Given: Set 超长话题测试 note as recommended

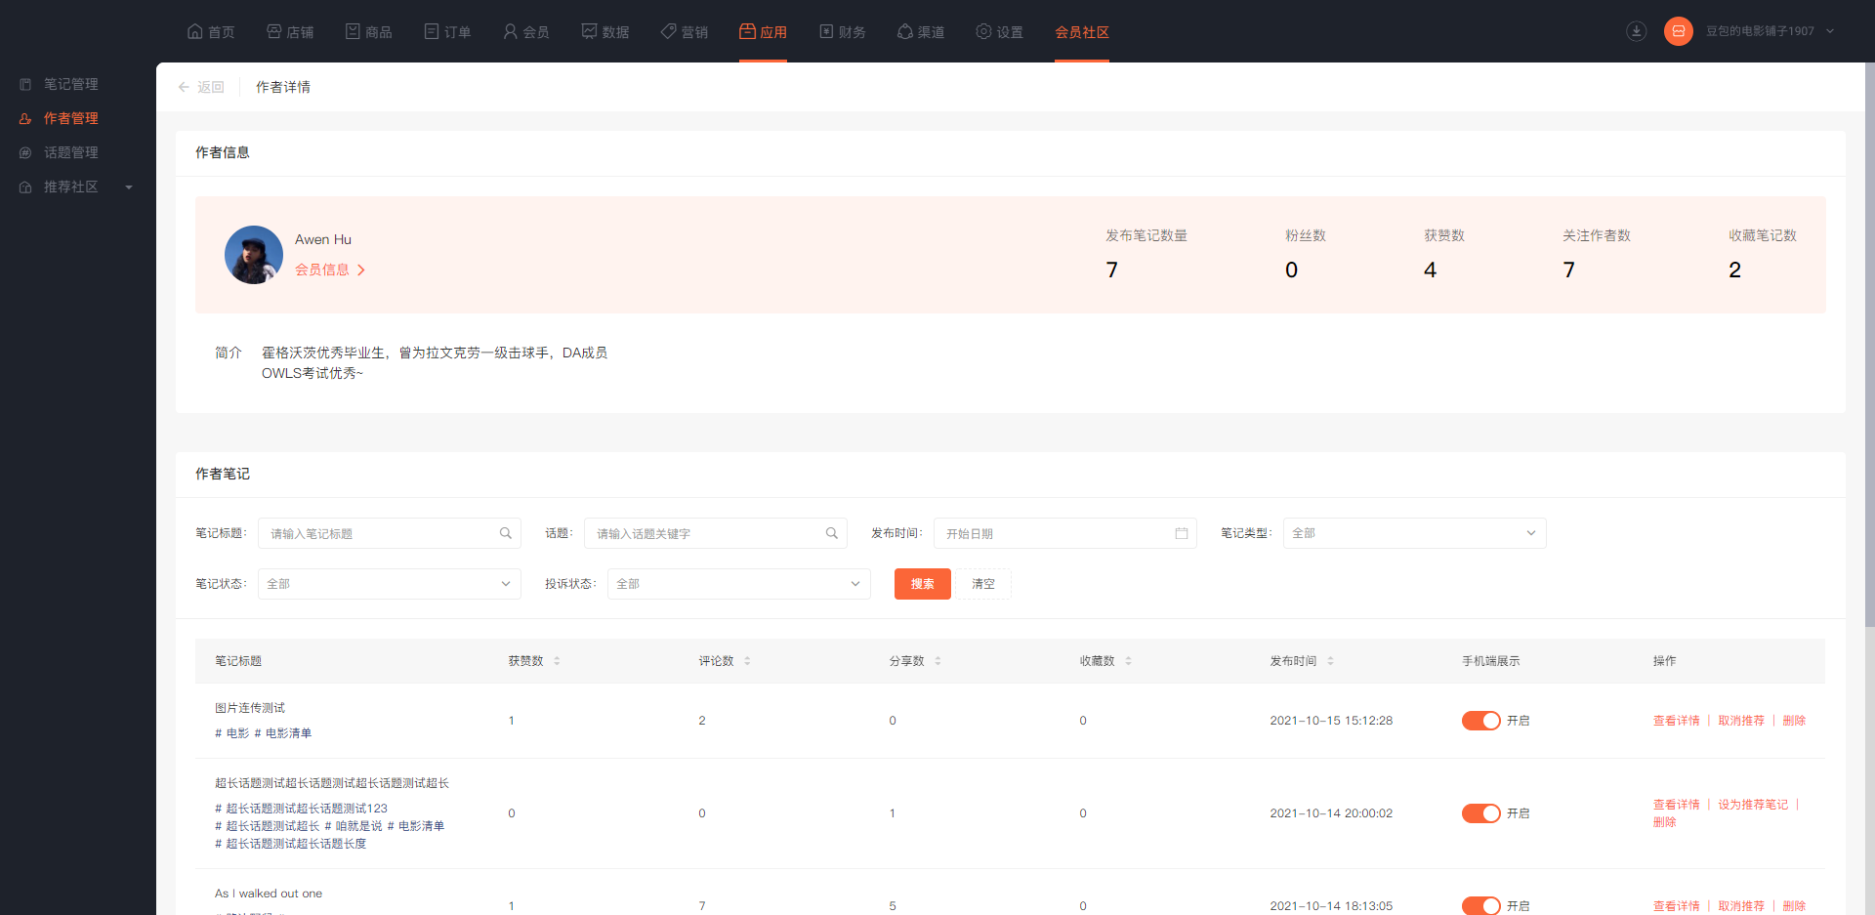Looking at the screenshot, I should pyautogui.click(x=1753, y=805).
